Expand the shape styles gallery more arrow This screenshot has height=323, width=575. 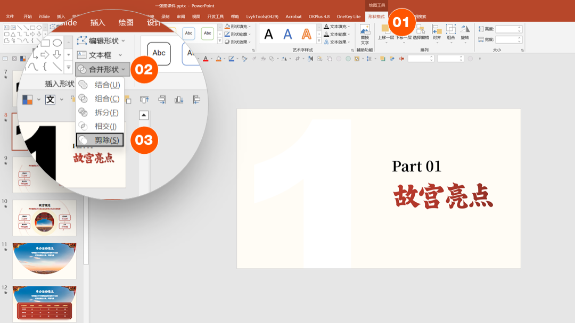220,40
